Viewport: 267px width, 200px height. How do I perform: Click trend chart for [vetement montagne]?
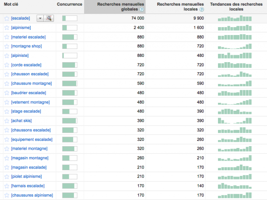pyautogui.click(x=235, y=102)
